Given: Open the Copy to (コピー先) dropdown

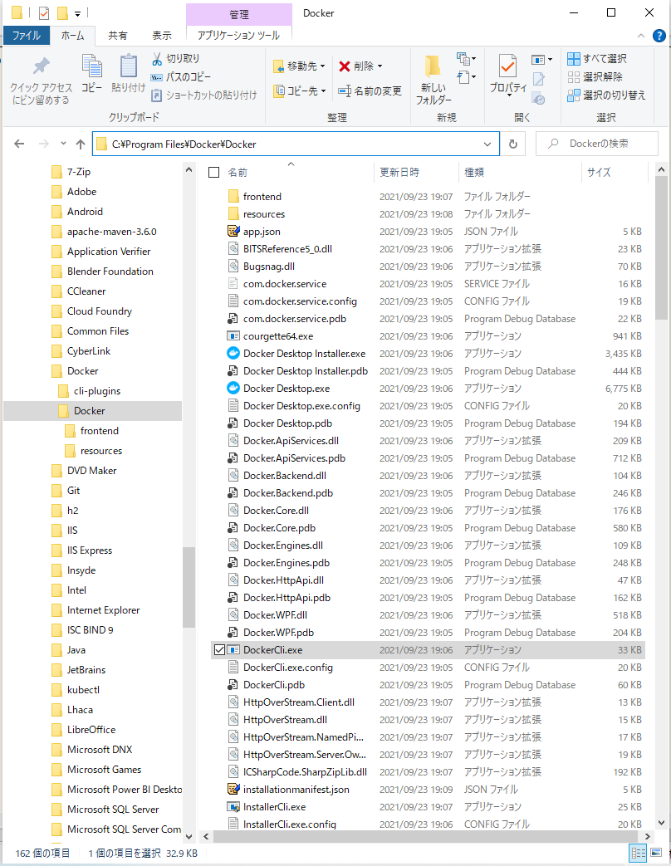Looking at the screenshot, I should click(299, 91).
